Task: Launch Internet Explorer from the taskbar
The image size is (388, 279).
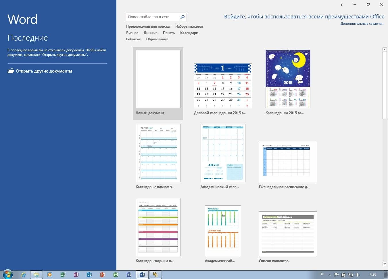Action: click(x=23, y=275)
